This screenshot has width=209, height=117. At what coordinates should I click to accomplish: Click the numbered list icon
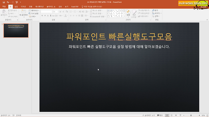coord(75,12)
